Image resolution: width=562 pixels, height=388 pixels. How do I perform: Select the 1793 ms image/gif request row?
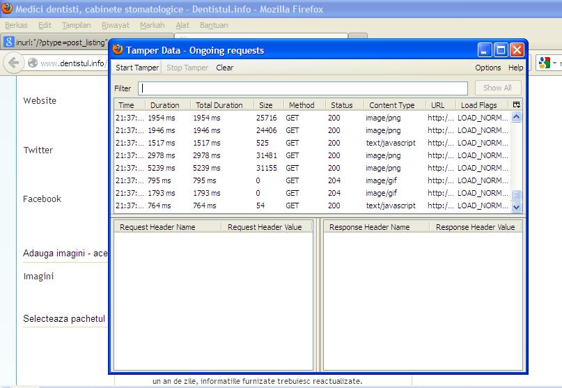pyautogui.click(x=312, y=193)
